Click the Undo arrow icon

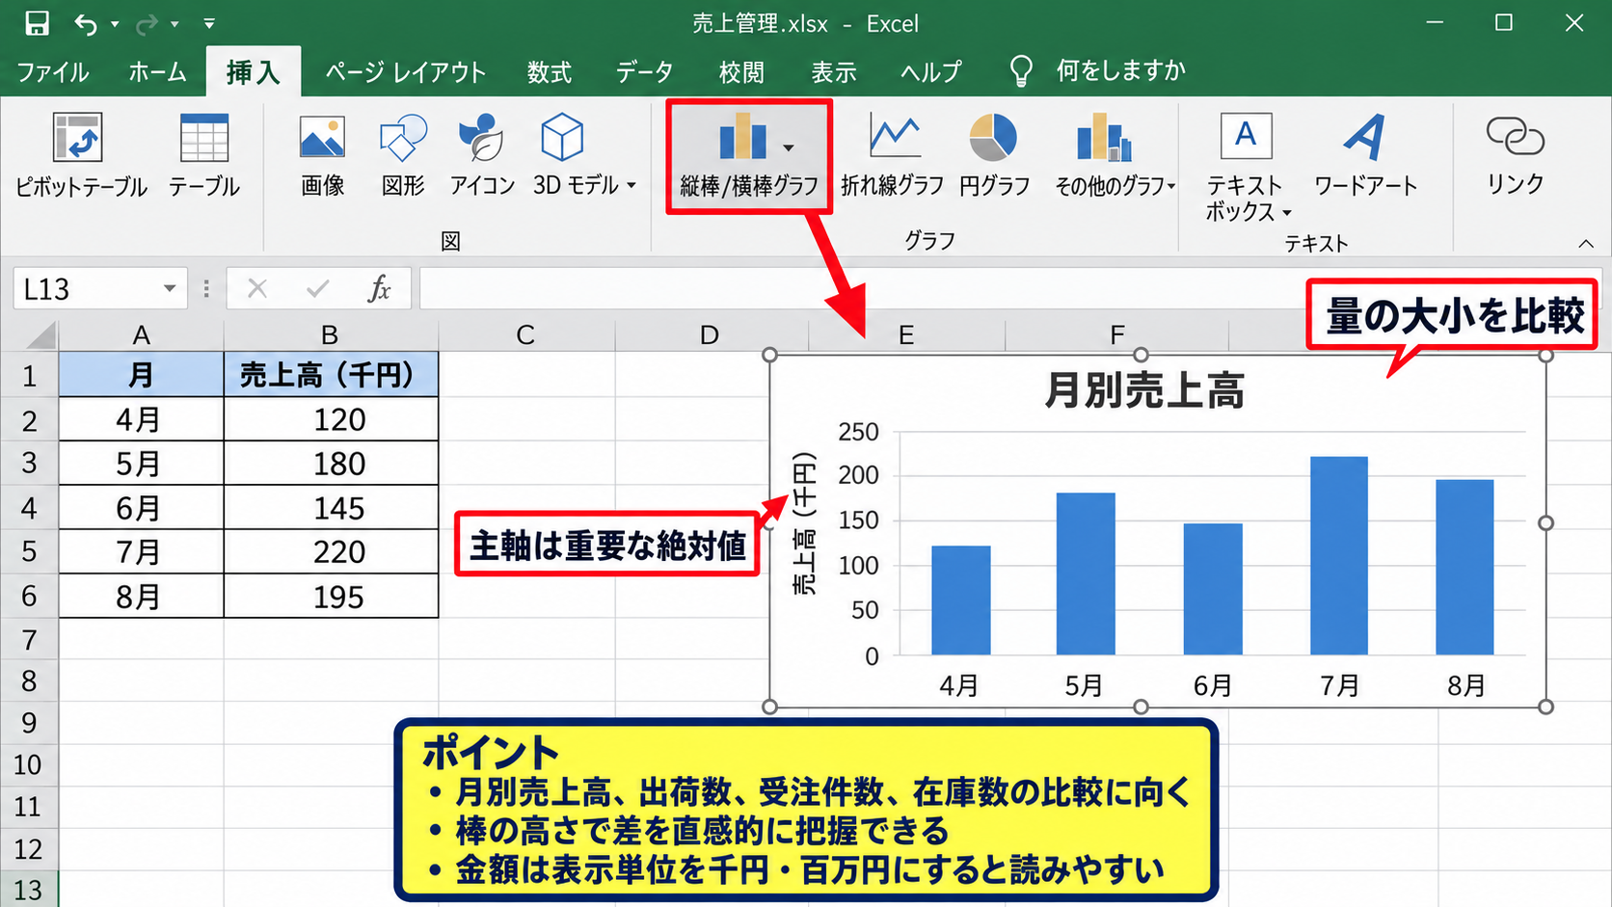[86, 24]
